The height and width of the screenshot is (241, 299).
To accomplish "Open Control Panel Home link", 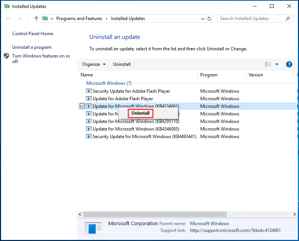I will (33, 34).
